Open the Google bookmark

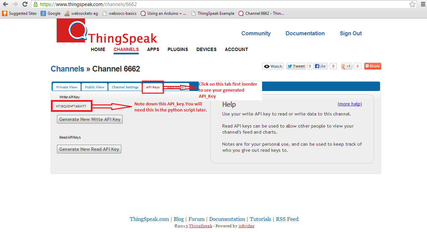(x=51, y=13)
